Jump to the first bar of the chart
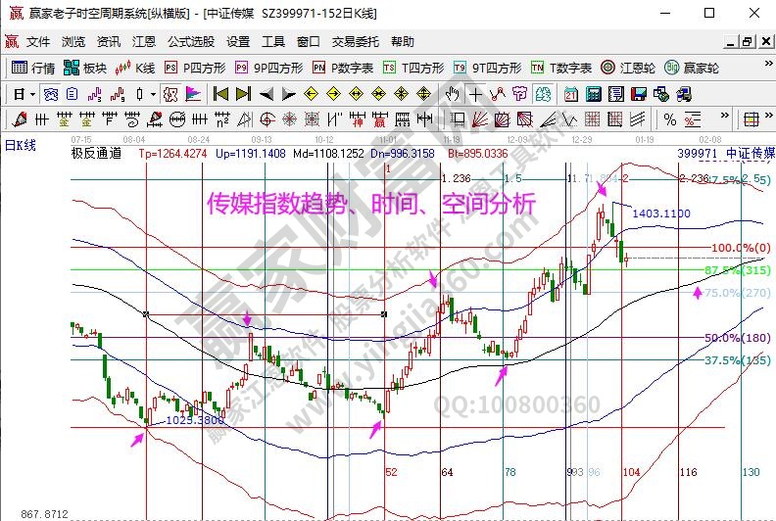 click(x=220, y=93)
